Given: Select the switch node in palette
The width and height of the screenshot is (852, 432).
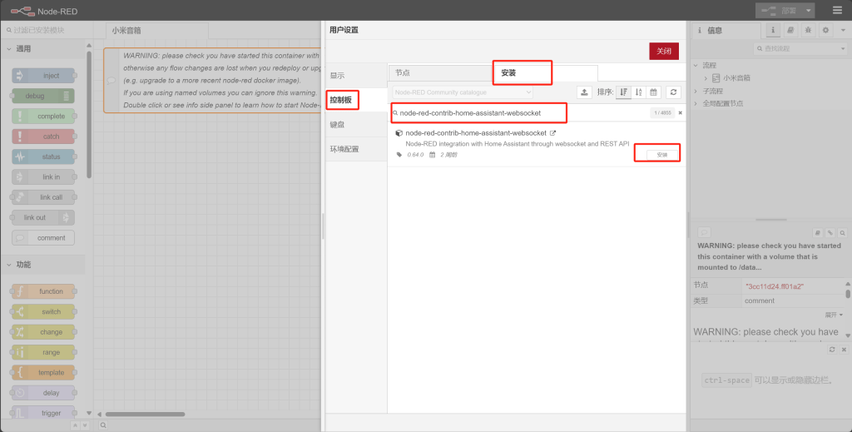Looking at the screenshot, I should 43,312.
